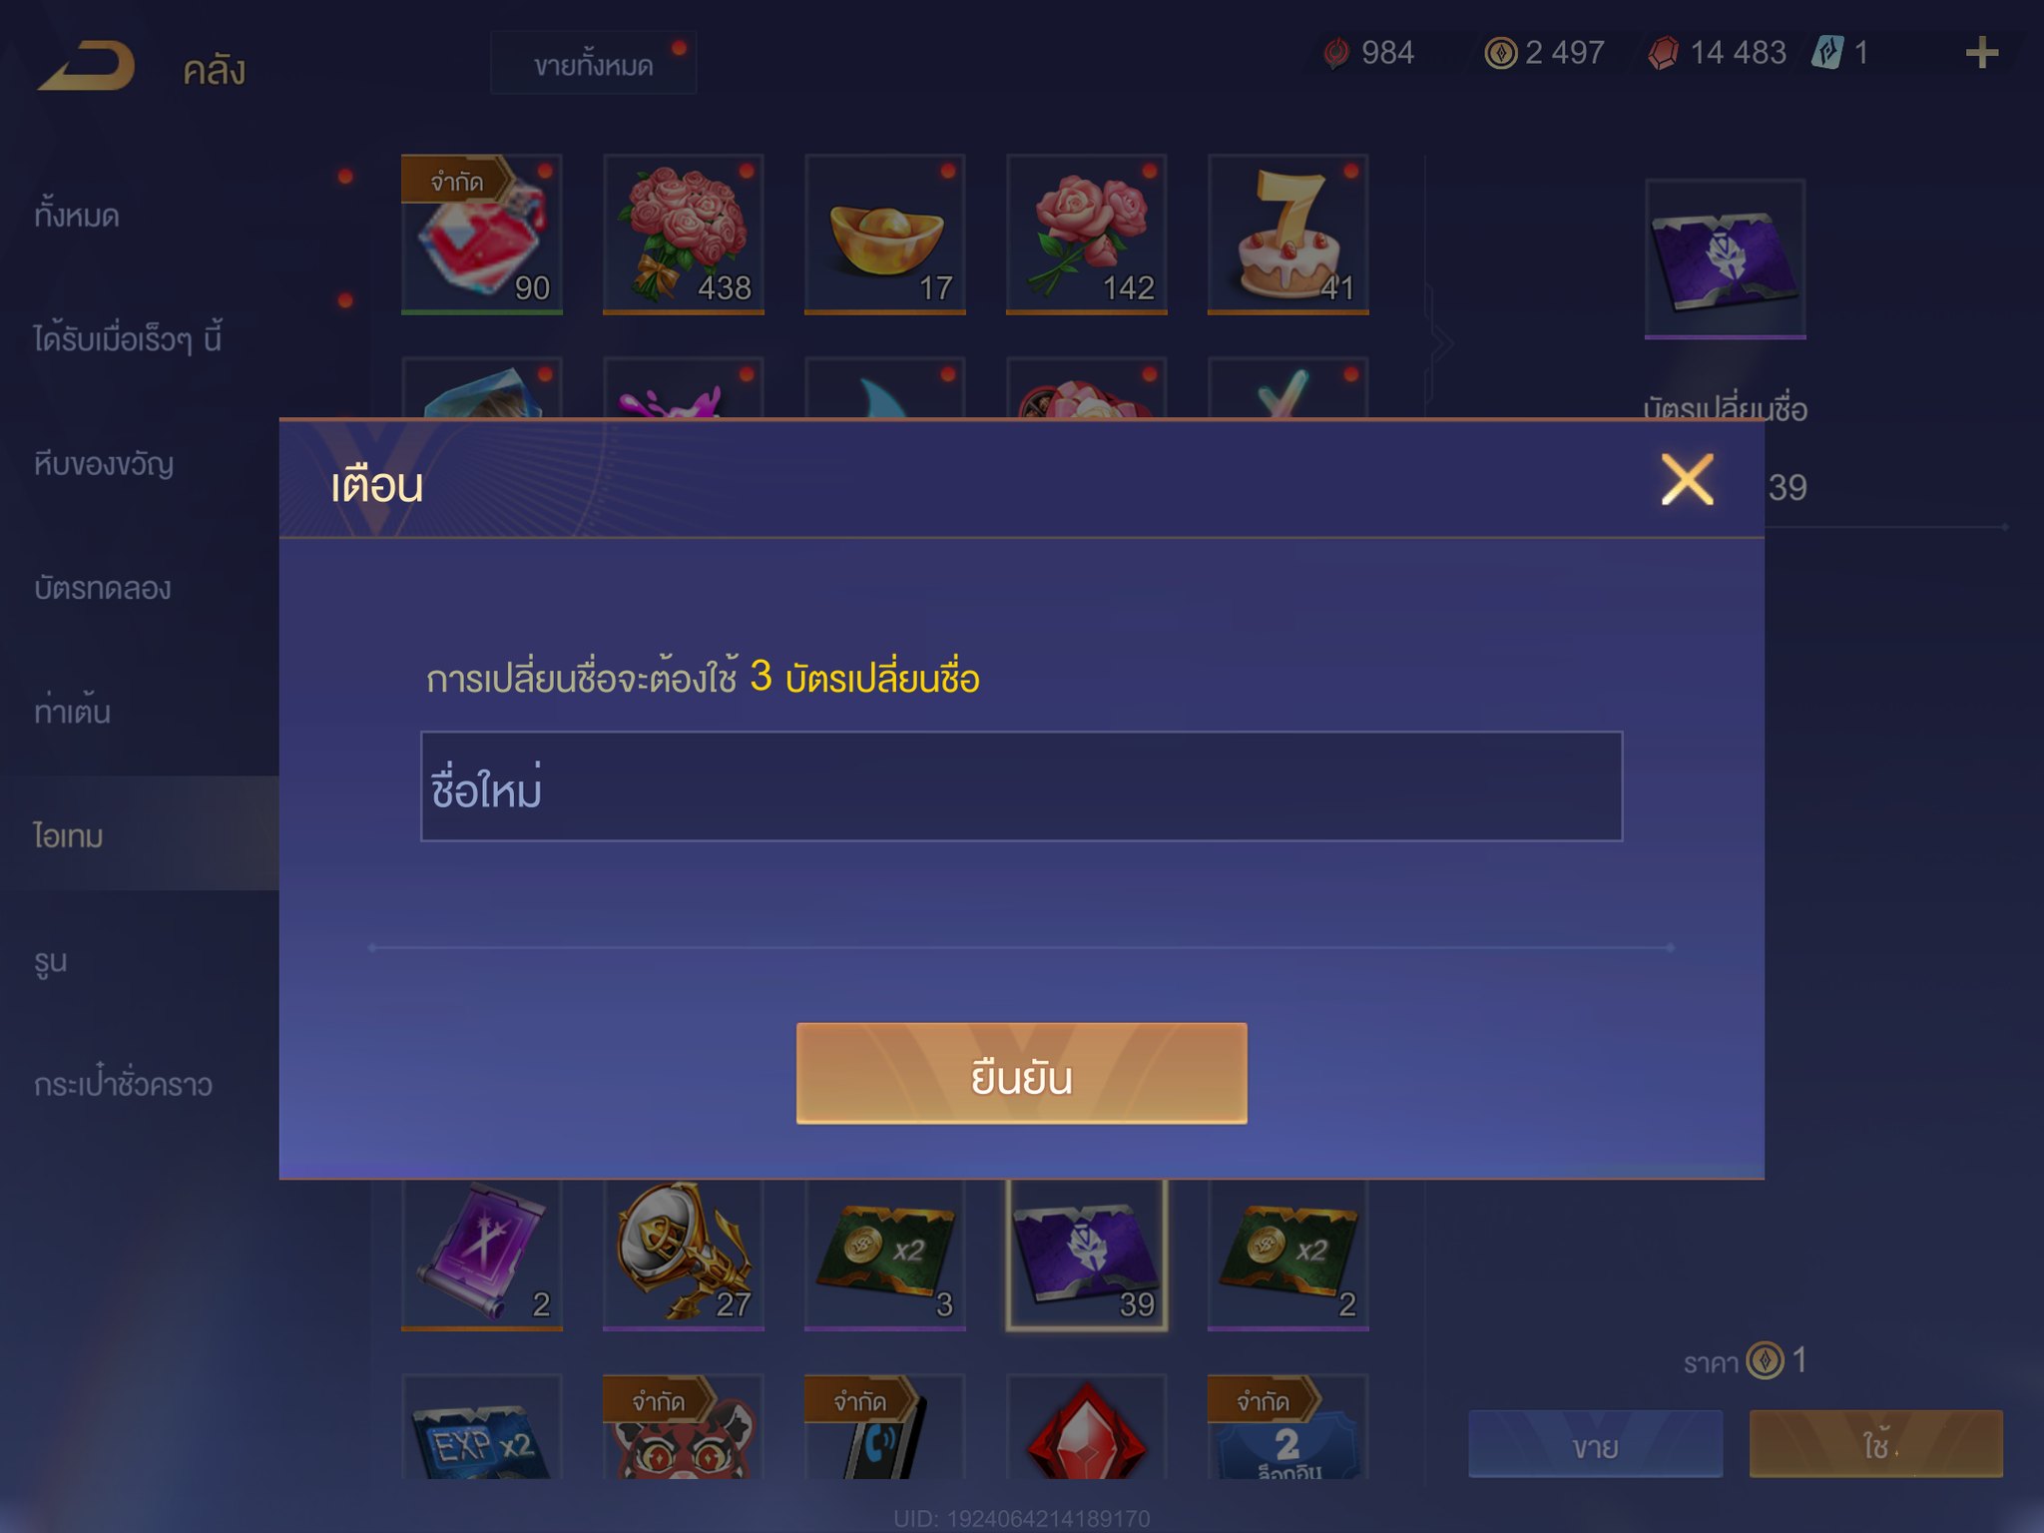Close the เตือน dialog with X
This screenshot has width=2044, height=1533.
[x=1687, y=480]
